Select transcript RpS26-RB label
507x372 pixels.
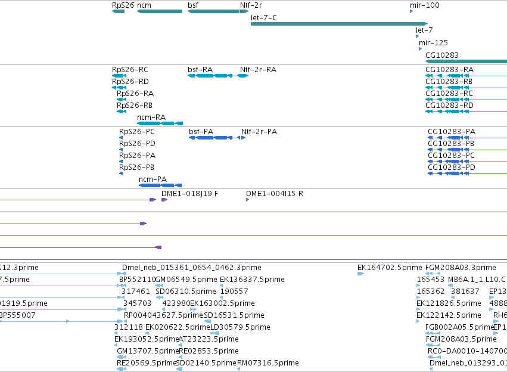(135, 106)
